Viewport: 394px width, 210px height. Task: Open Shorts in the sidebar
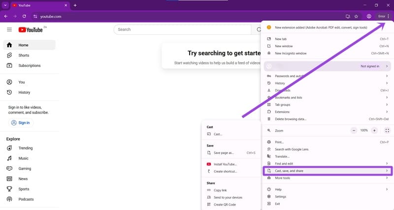pyautogui.click(x=30, y=55)
